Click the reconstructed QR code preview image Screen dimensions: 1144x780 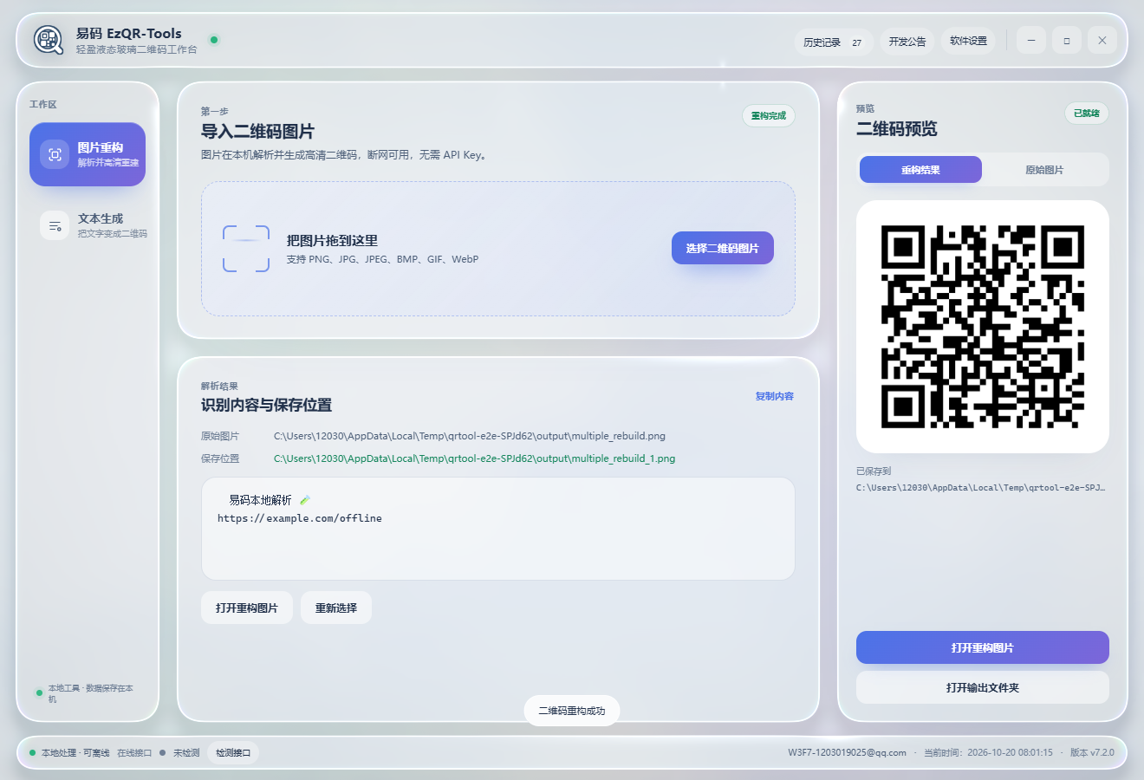tap(983, 327)
